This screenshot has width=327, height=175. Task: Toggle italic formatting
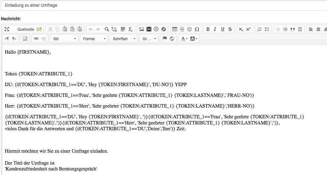click(x=215, y=29)
